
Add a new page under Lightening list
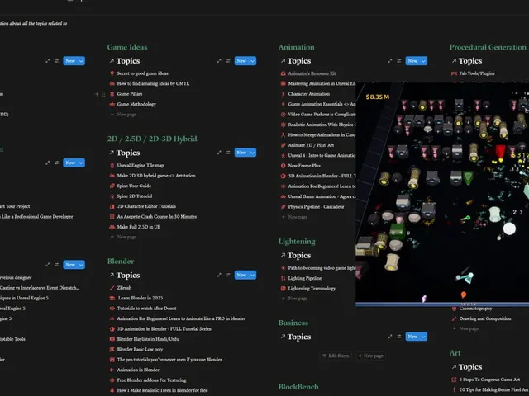click(x=294, y=299)
